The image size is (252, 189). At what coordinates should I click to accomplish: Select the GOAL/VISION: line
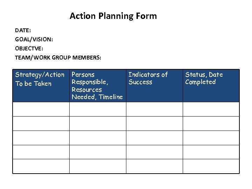34,40
